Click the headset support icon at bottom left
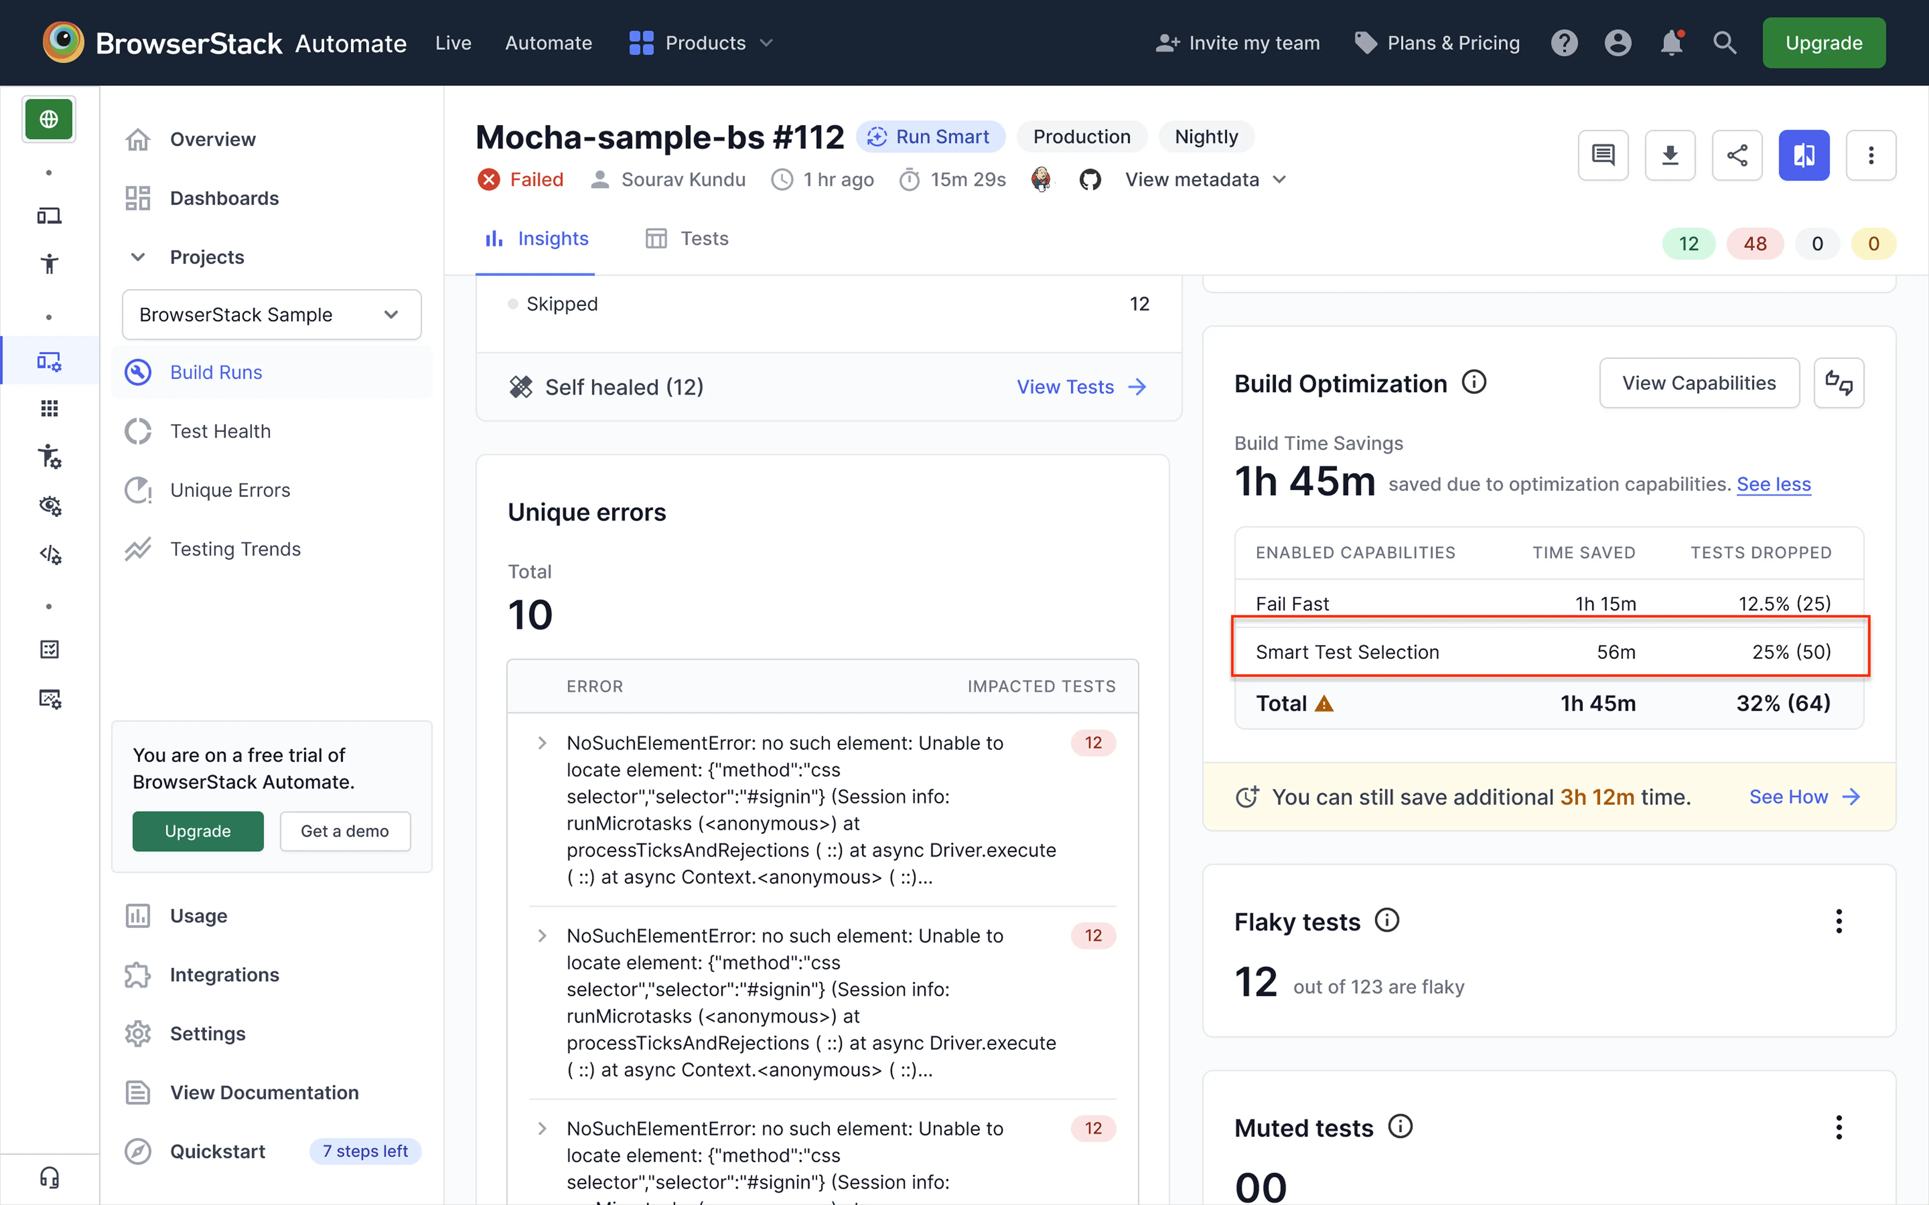1929x1205 pixels. [50, 1178]
